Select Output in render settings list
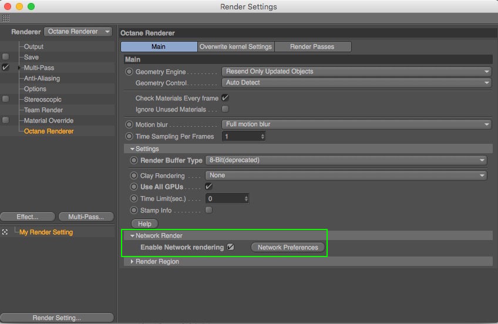The height and width of the screenshot is (324, 498). click(33, 46)
